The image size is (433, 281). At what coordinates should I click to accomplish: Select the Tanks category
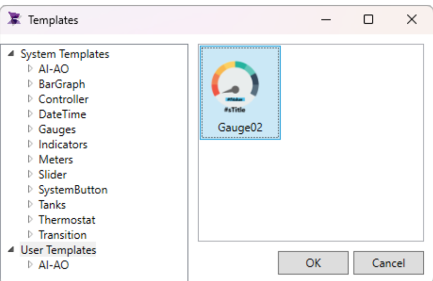52,205
